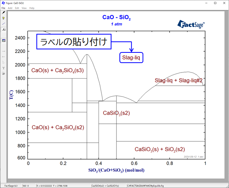The width and height of the screenshot is (229, 188).
Task: Open the Help menu
Action: click(32, 8)
